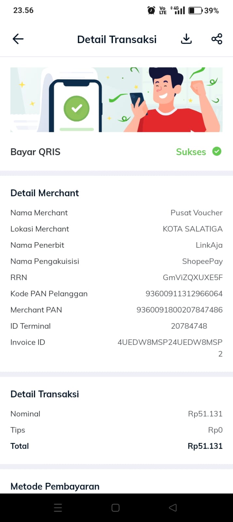Tap the Android back triangle button
Image resolution: width=233 pixels, height=522 pixels.
click(173, 508)
